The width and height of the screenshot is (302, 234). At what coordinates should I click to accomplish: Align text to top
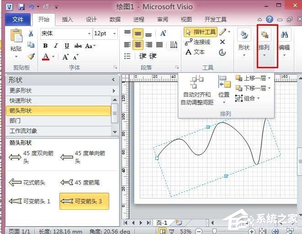tap(127, 32)
